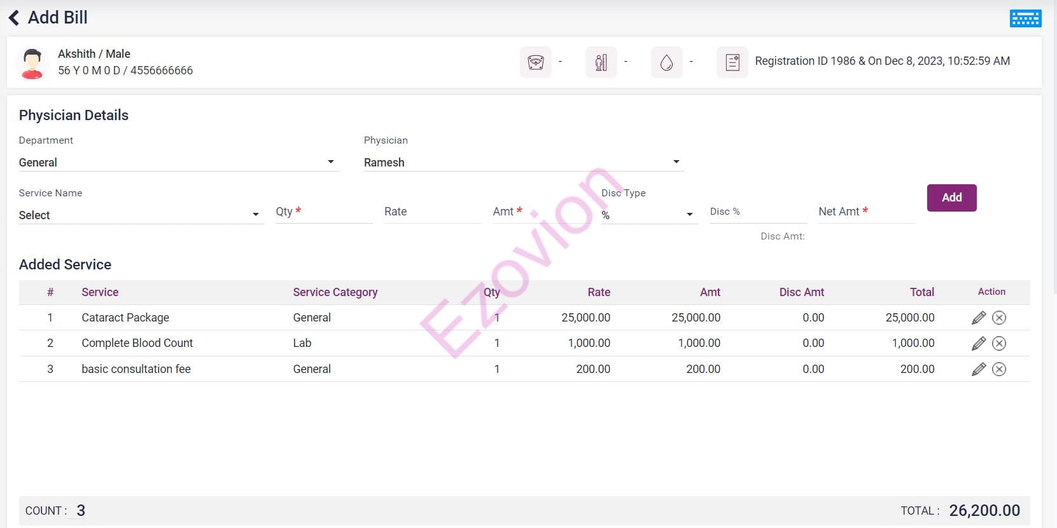Click the blood drop vitals icon
1057x528 pixels.
666,62
